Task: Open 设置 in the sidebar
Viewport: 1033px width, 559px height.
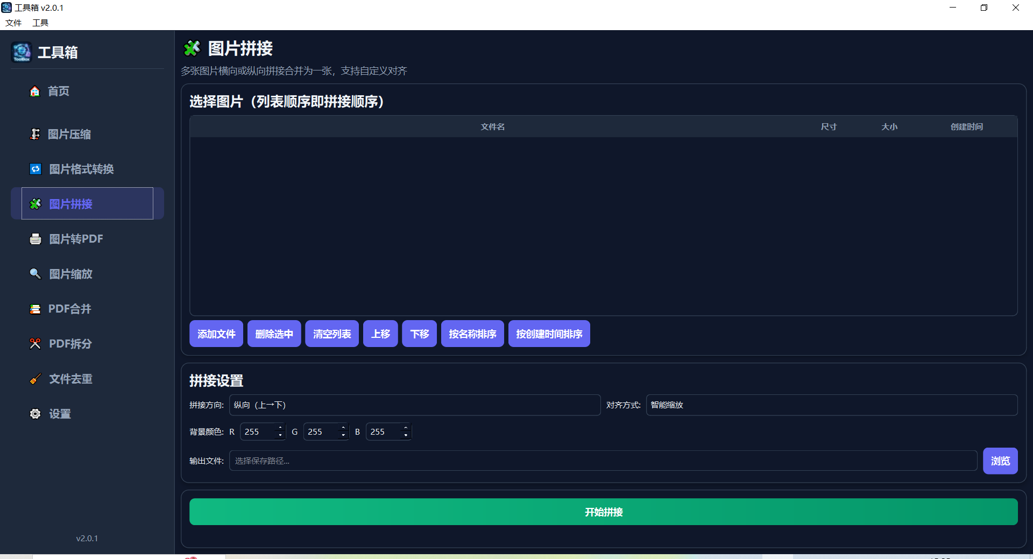Action: point(87,414)
